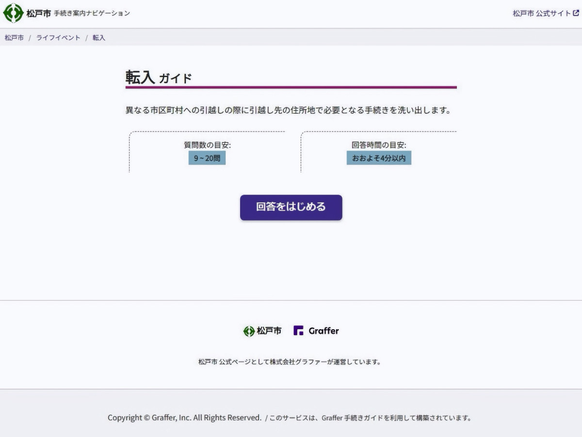Click the description sentence about 引越し手続き
The width and height of the screenshot is (582, 437).
[x=288, y=110]
